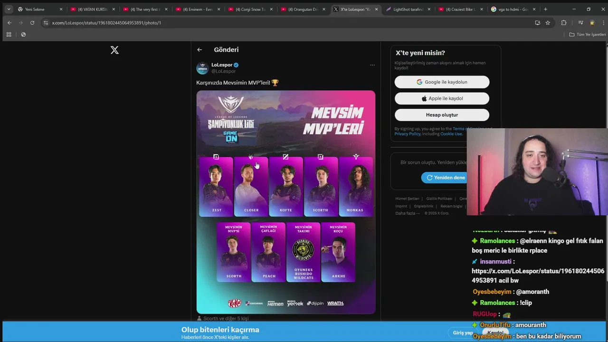
Task: Click Hesap oluştur button
Action: (442, 114)
